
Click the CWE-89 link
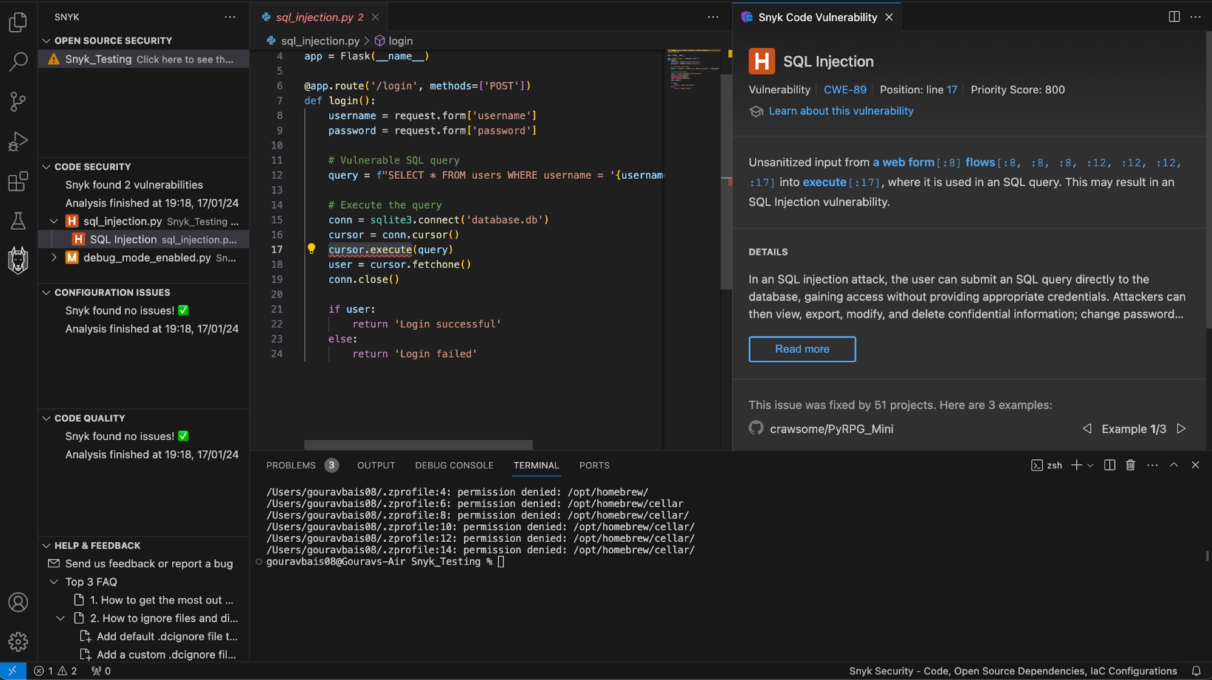point(845,90)
